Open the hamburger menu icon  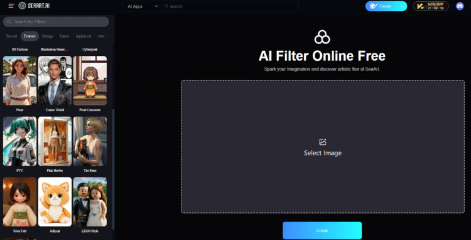click(x=11, y=6)
